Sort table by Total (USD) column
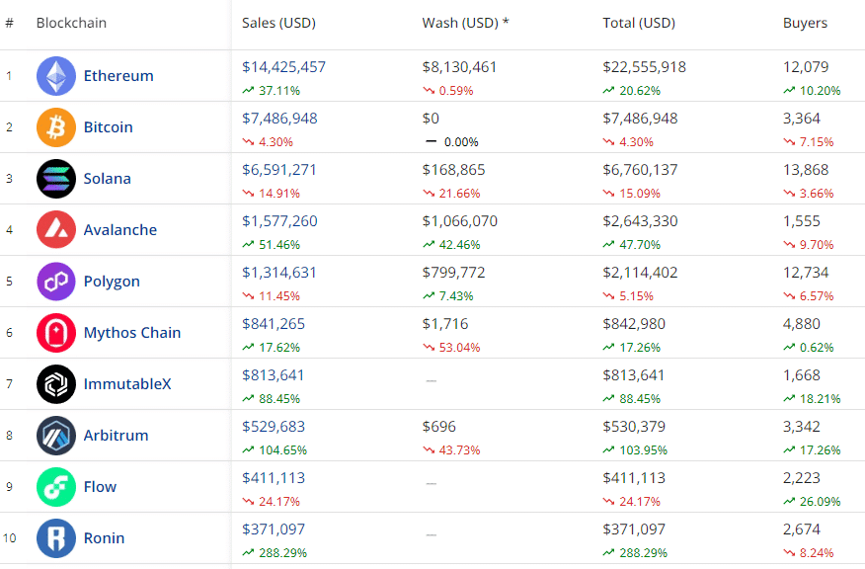Screen dimensions: 865x569 coord(639,23)
